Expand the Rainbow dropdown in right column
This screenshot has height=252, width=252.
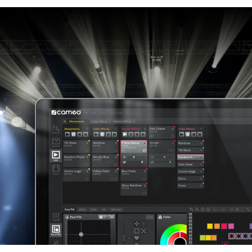point(201,143)
